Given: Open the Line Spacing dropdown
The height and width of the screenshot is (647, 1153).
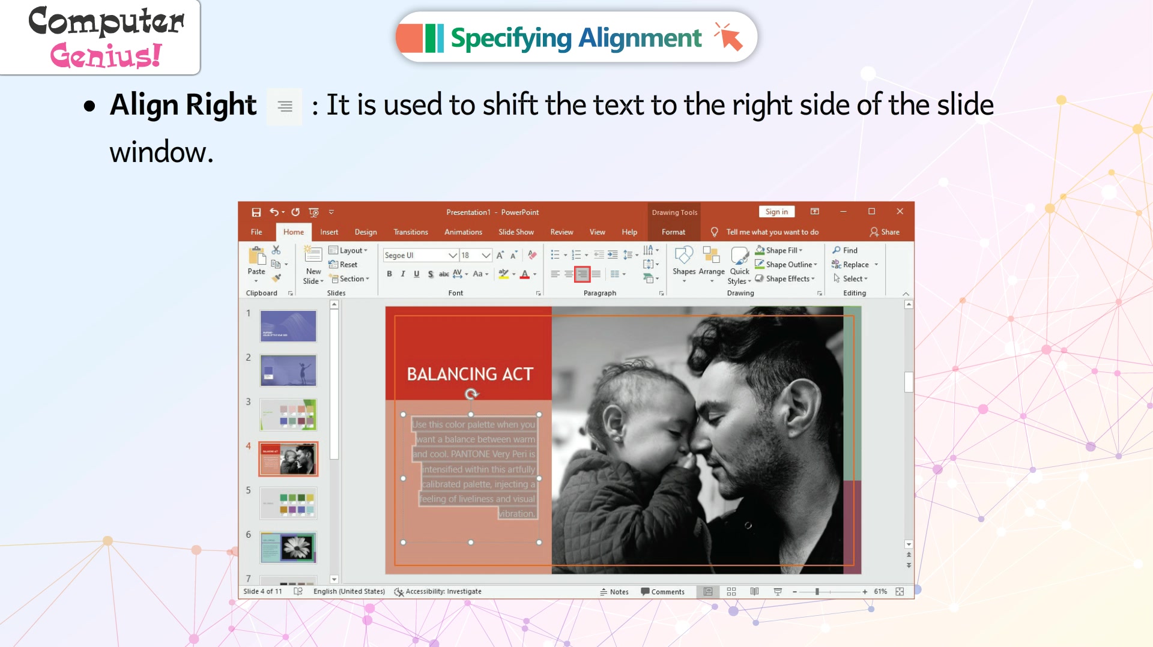Looking at the screenshot, I should (631, 255).
